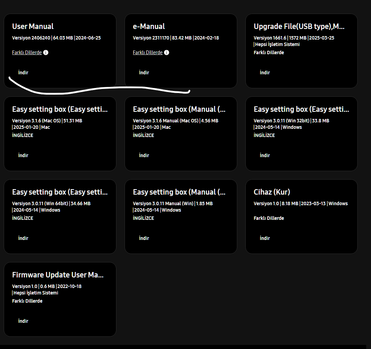Open Farklı Dillerde link under e-Manual

(148, 52)
